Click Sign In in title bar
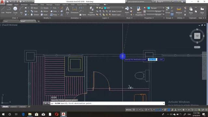 tap(159, 2)
